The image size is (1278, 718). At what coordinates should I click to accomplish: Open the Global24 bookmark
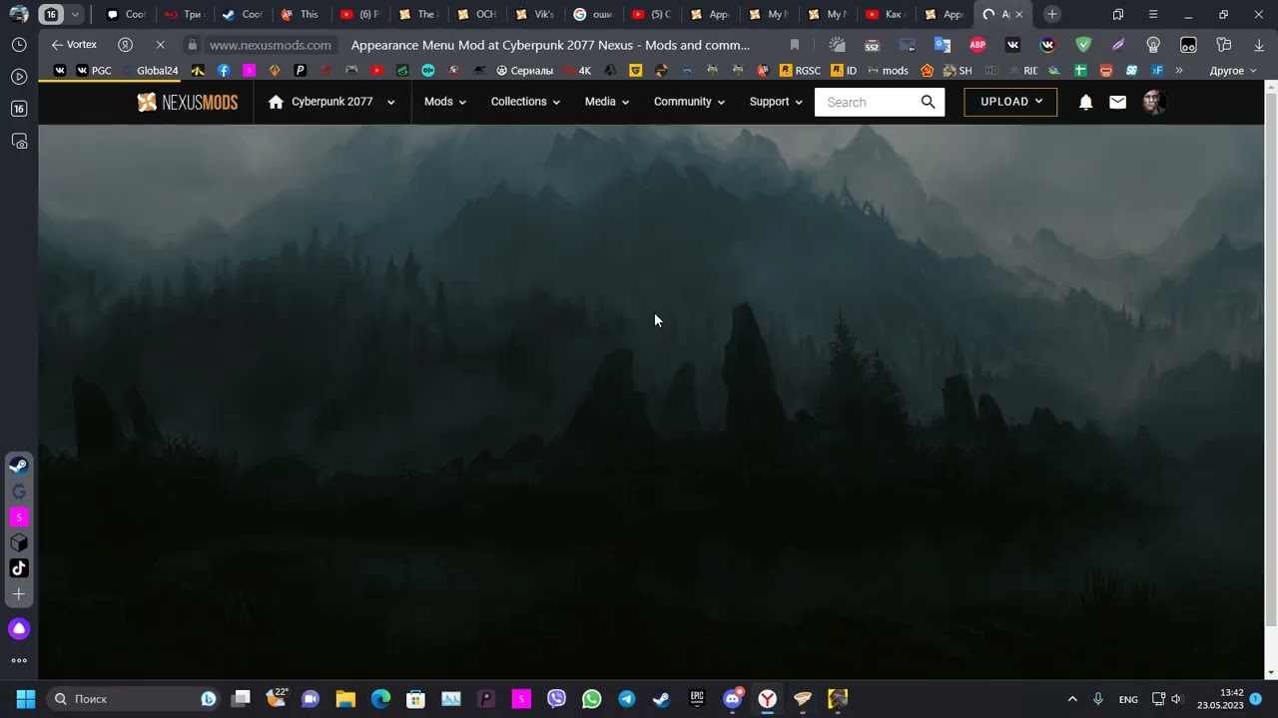click(x=149, y=71)
